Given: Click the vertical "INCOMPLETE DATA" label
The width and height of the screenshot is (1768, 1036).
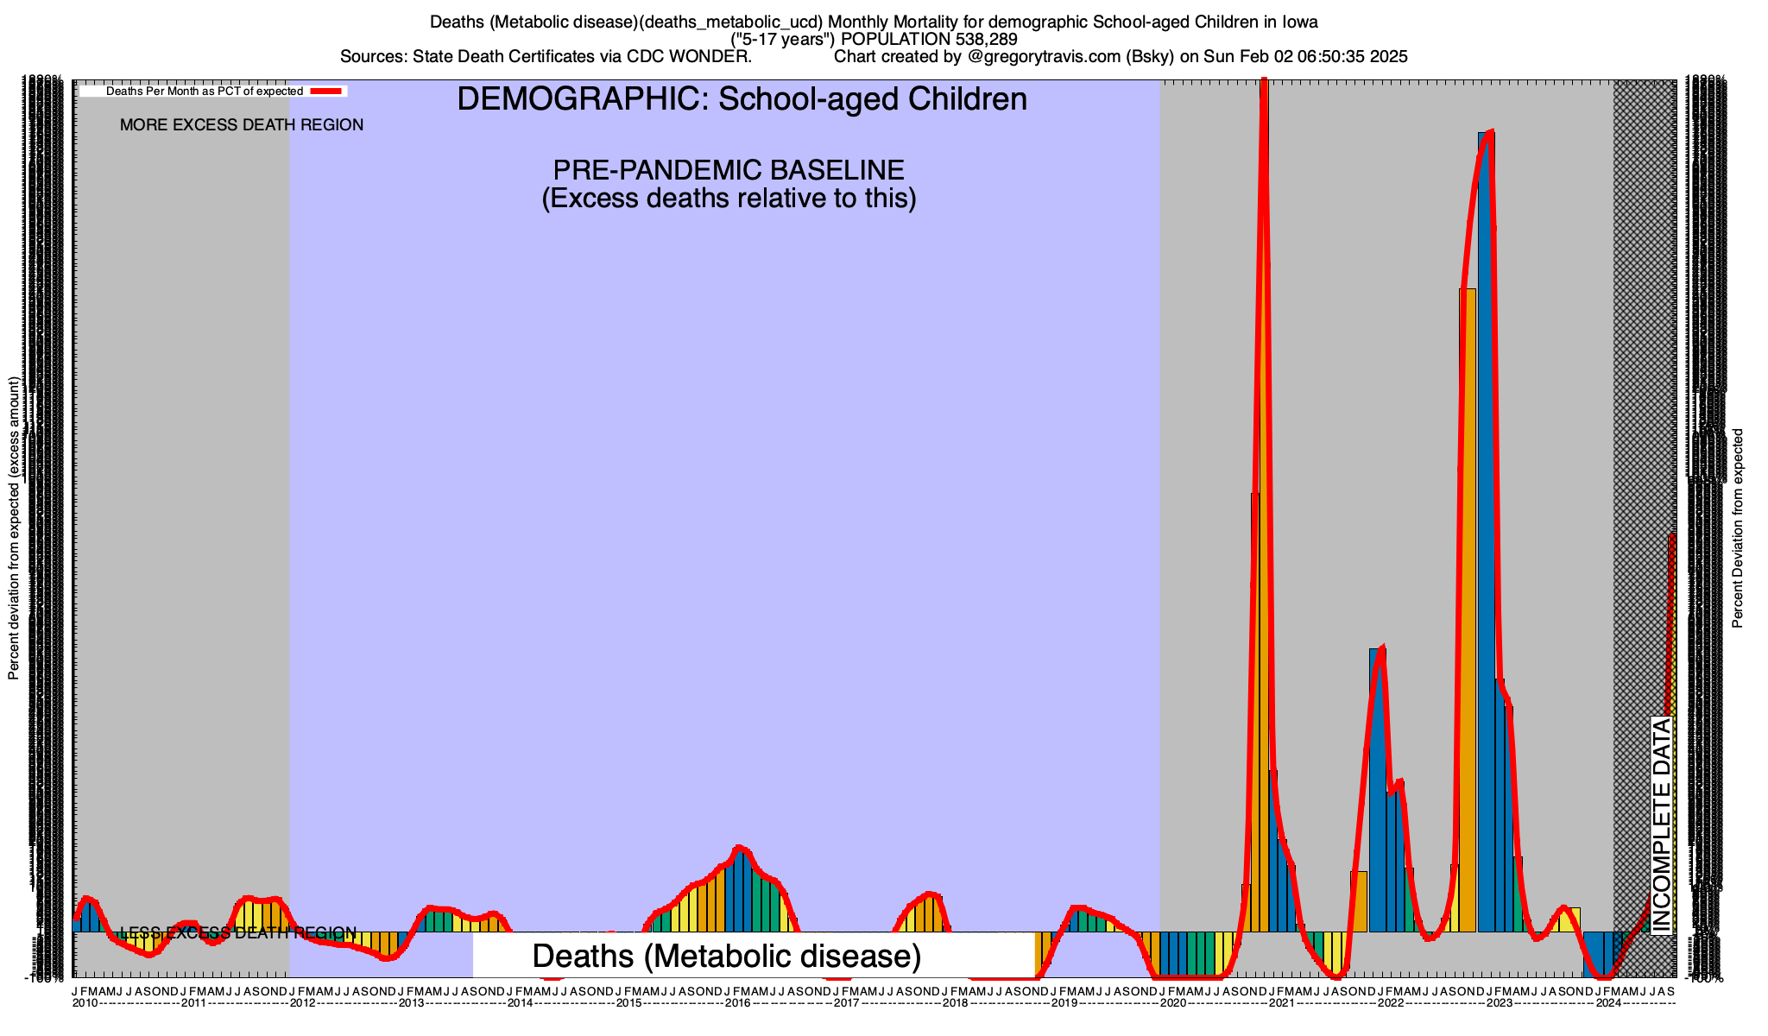Looking at the screenshot, I should [x=1662, y=825].
